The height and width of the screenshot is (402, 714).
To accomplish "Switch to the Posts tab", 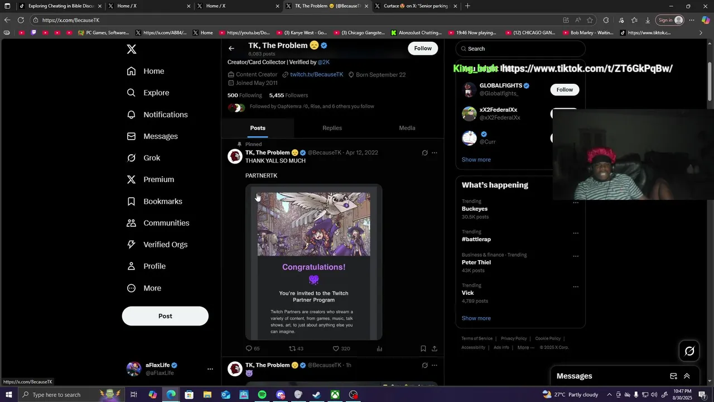I will [x=258, y=128].
